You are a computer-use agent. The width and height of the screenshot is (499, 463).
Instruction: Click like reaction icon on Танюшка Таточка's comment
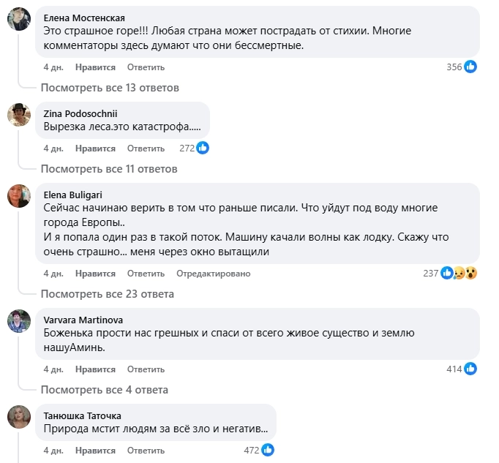coord(268,450)
